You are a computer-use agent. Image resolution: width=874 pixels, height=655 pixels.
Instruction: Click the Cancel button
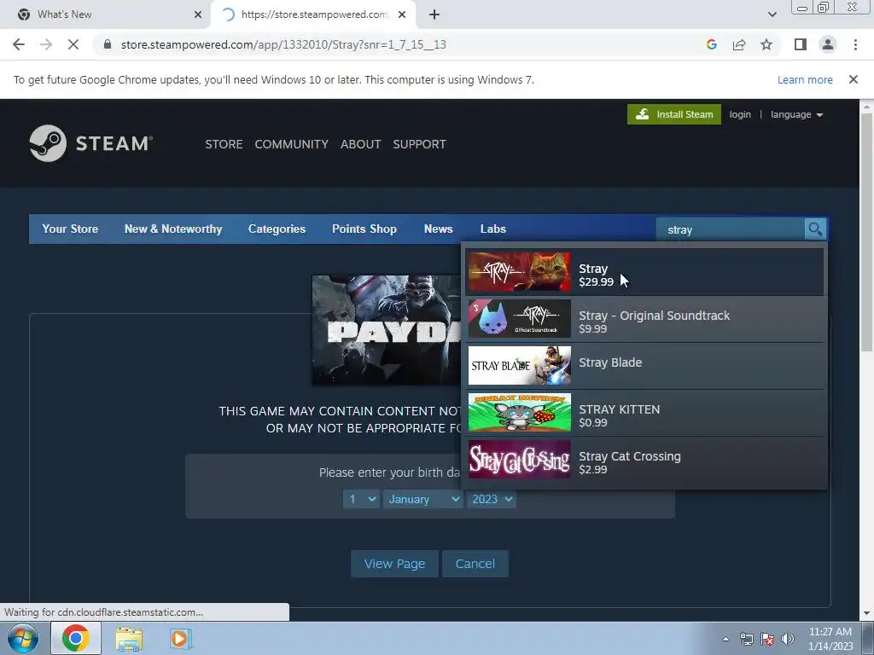[x=475, y=564]
